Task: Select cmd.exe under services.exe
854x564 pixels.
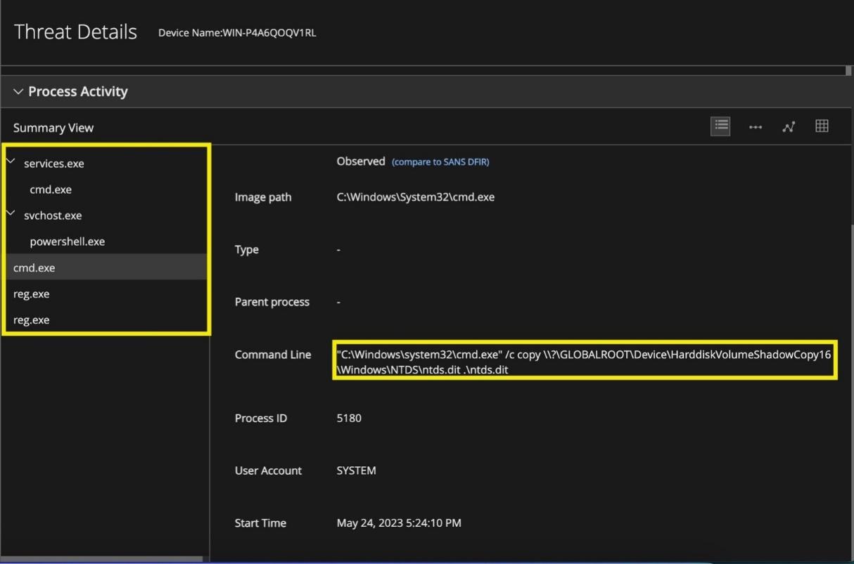Action: 51,190
